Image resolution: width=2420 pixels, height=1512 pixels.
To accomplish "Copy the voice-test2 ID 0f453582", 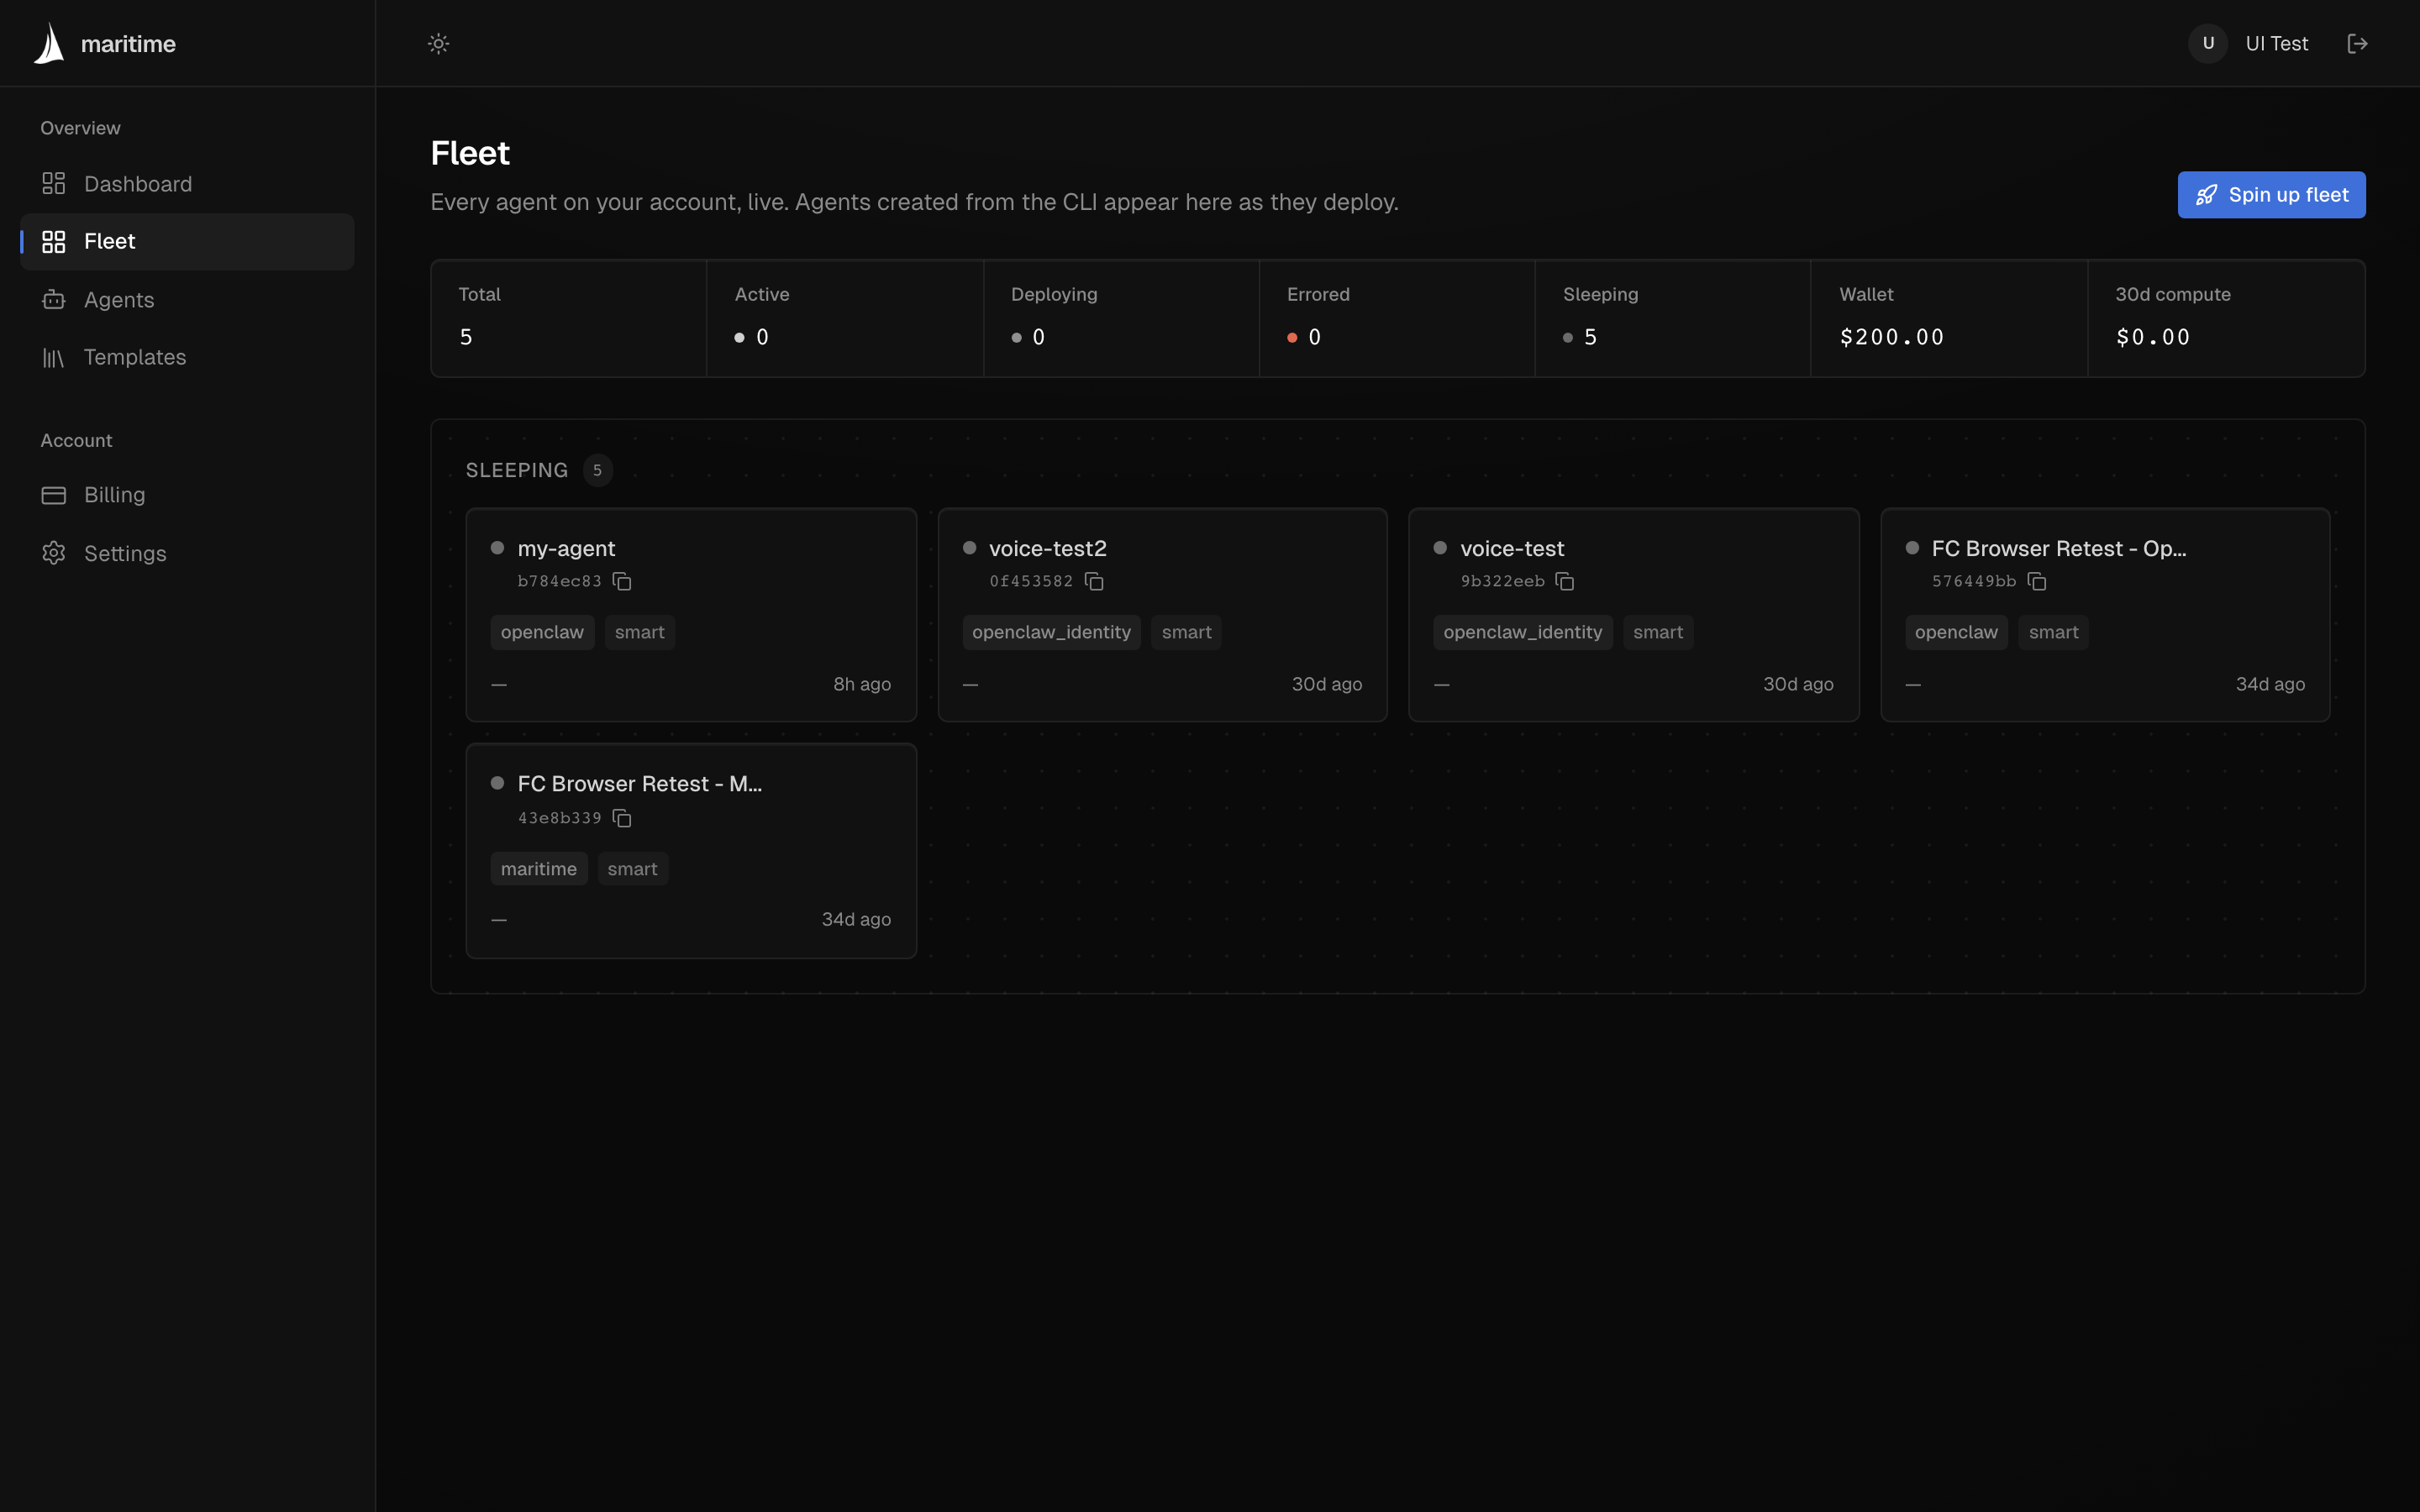I will (x=1094, y=581).
